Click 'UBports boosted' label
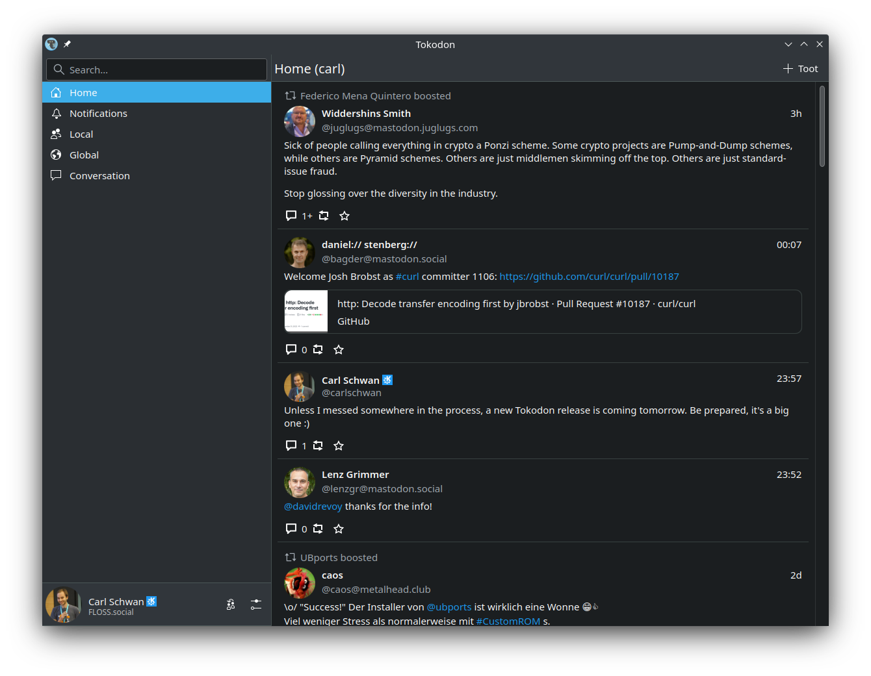 pos(339,558)
